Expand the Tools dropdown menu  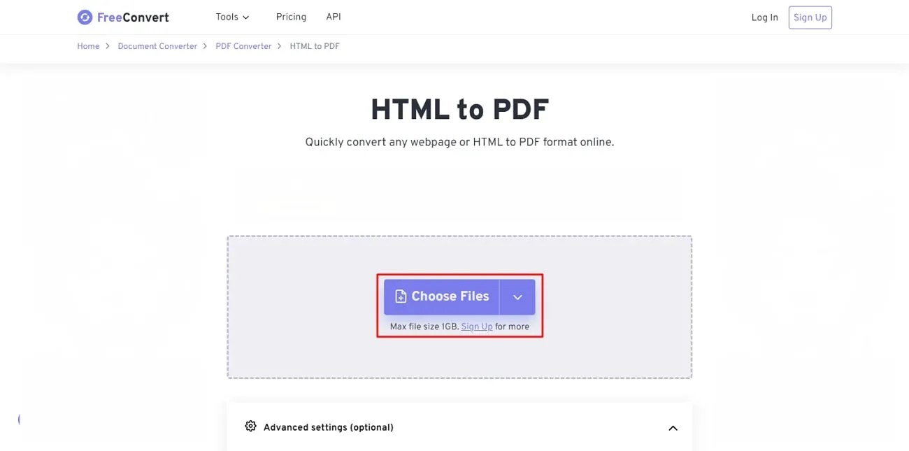232,17
